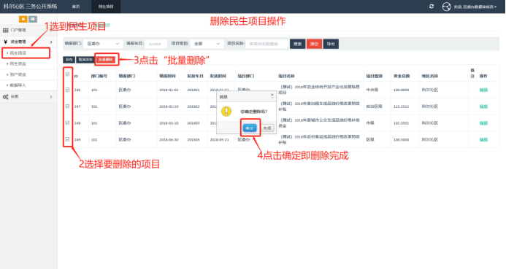Uncheck the checkbox for row ID 247
506x269 pixels.
tap(67, 106)
